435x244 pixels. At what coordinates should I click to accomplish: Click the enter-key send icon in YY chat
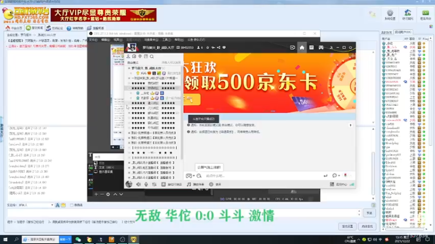click(325, 176)
